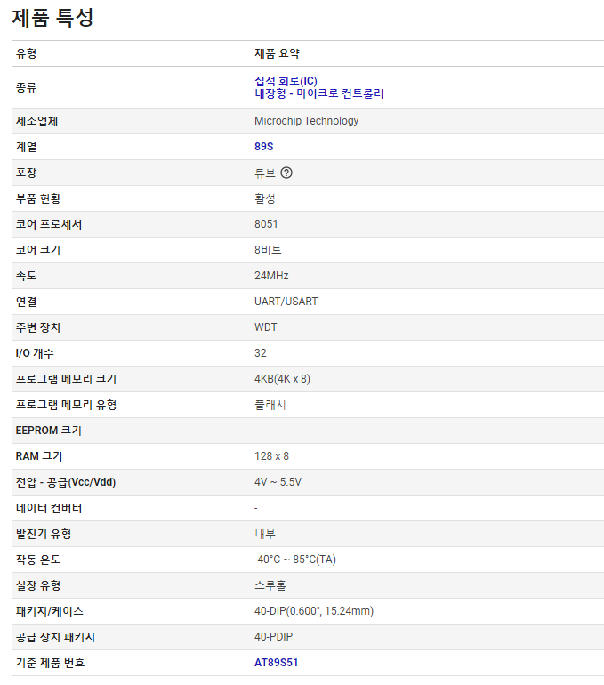Select the 32 I/O count value
Image resolution: width=604 pixels, height=685 pixels.
pyautogui.click(x=261, y=353)
